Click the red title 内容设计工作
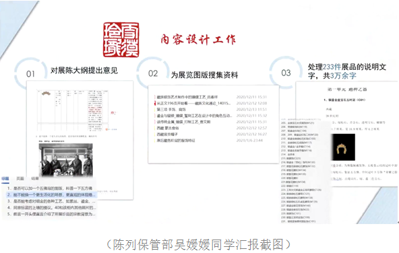The image size is (399, 253). click(198, 40)
